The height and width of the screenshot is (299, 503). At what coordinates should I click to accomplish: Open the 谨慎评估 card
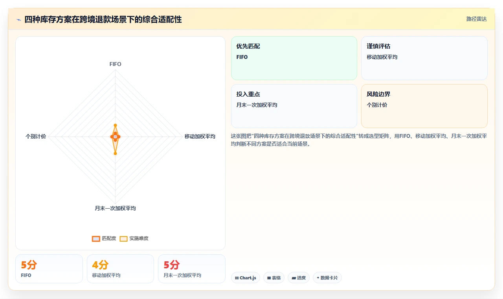[x=424, y=58]
